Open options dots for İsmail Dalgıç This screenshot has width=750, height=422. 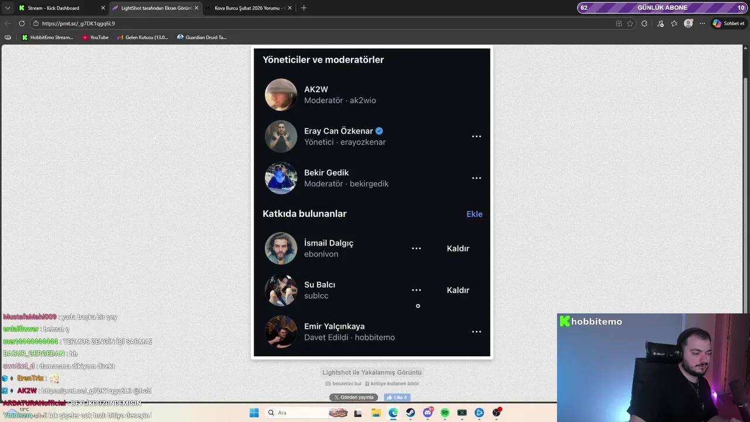pos(416,249)
